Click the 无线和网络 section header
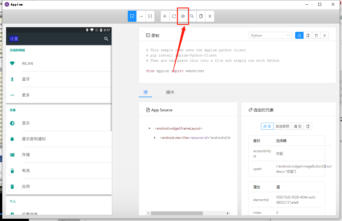Viewport: 342px width, 221px height. pyautogui.click(x=17, y=50)
